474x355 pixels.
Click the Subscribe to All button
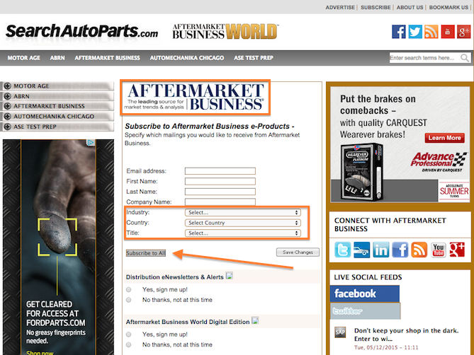(x=146, y=253)
